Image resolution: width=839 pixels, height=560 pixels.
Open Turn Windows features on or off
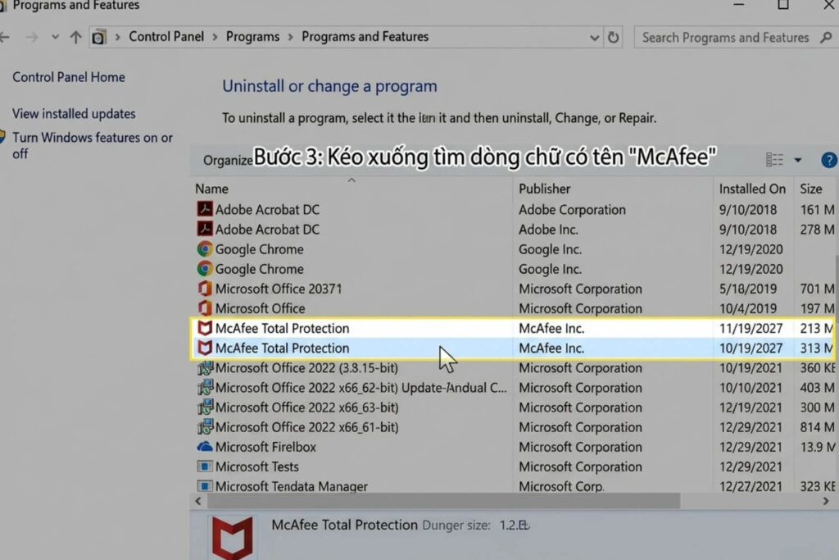92,146
